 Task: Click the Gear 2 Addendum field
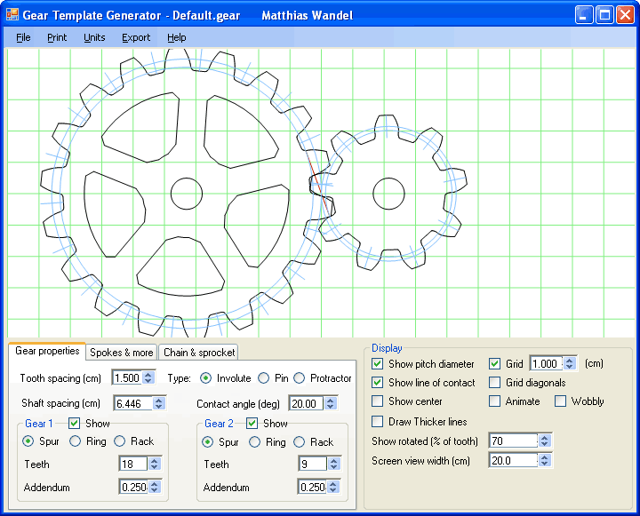point(311,487)
